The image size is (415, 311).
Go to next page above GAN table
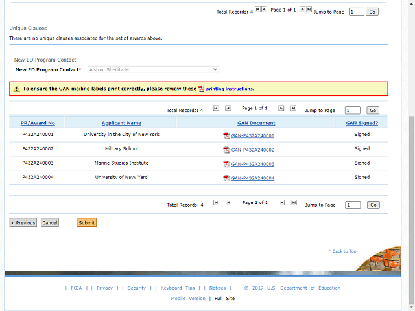pyautogui.click(x=281, y=108)
